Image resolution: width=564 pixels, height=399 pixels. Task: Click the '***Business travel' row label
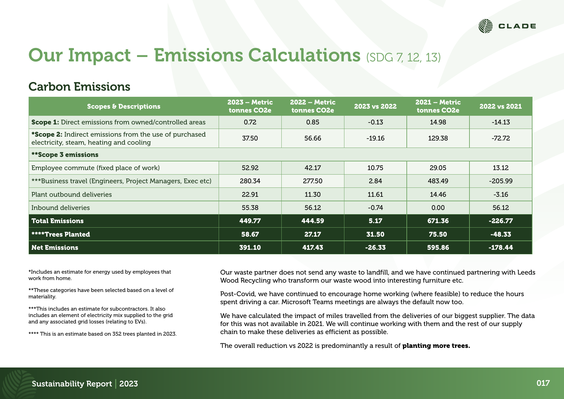(x=121, y=181)
